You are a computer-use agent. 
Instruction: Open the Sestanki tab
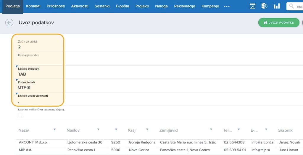click(102, 6)
